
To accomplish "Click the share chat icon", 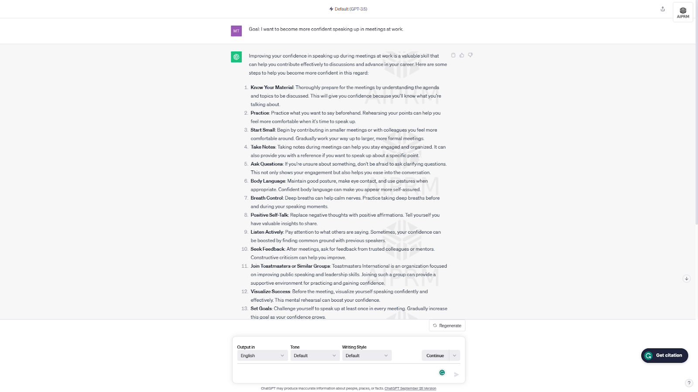I will pyautogui.click(x=663, y=9).
